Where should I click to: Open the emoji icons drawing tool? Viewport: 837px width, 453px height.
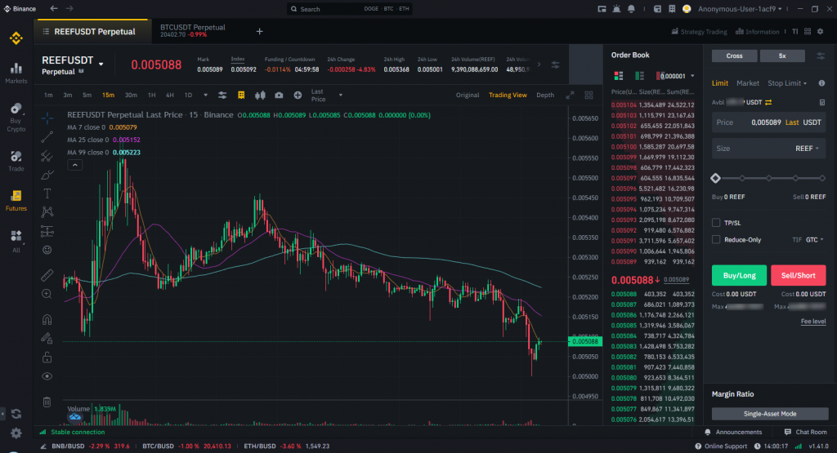47,250
